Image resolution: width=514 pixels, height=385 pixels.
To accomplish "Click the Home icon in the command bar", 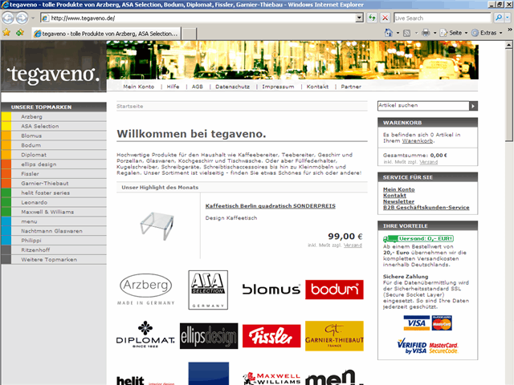I will coord(389,33).
